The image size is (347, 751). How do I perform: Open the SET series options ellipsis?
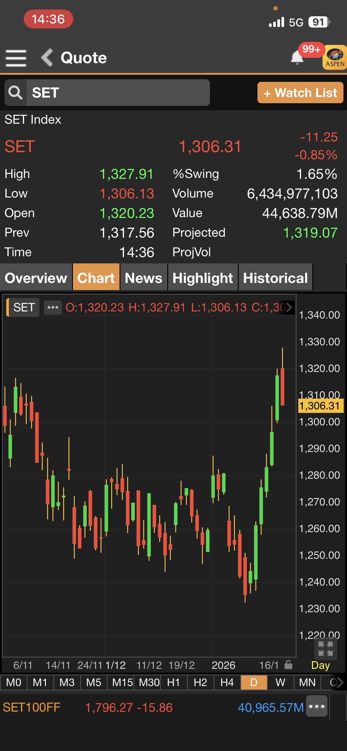pos(53,307)
